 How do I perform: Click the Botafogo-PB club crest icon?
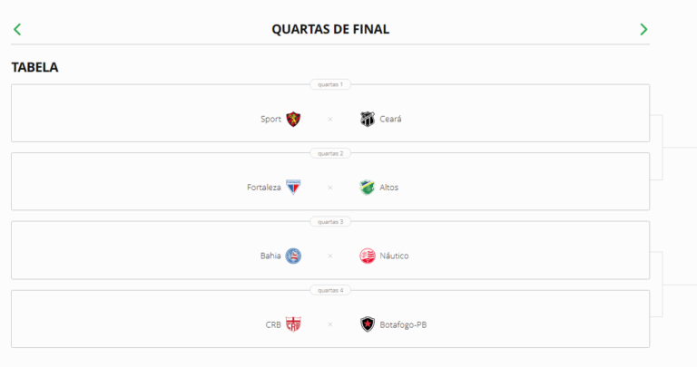point(367,324)
